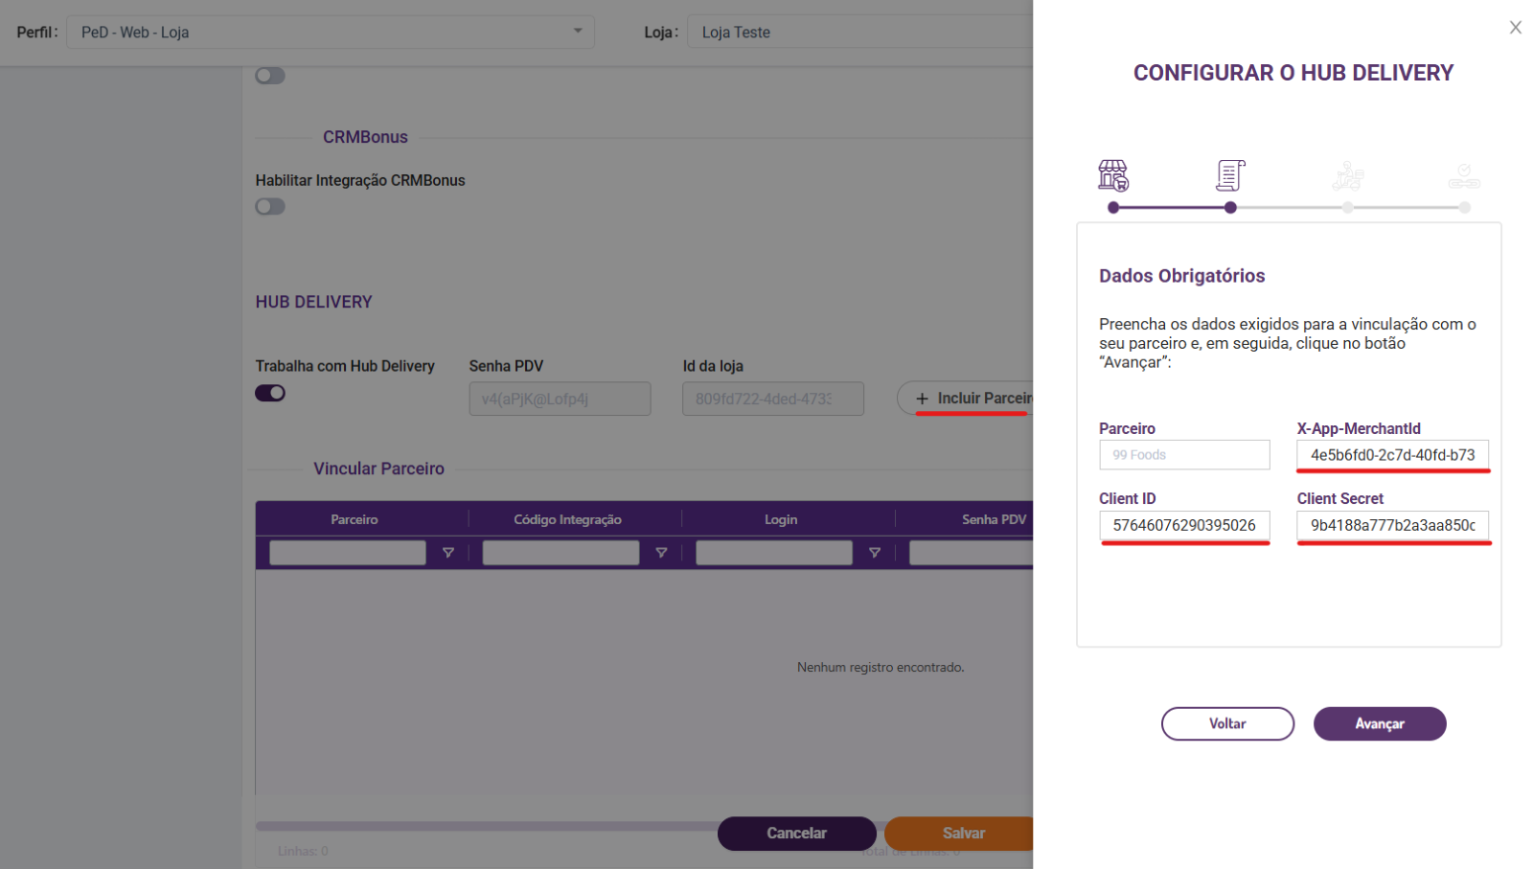Click the document scroll step icon
This screenshot has width=1533, height=869.
(1230, 176)
